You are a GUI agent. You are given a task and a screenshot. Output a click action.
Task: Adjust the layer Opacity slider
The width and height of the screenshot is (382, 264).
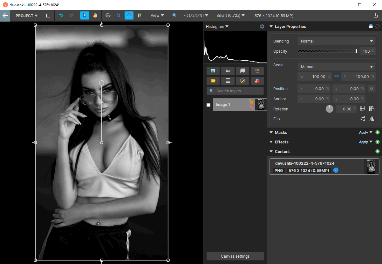coord(327,51)
